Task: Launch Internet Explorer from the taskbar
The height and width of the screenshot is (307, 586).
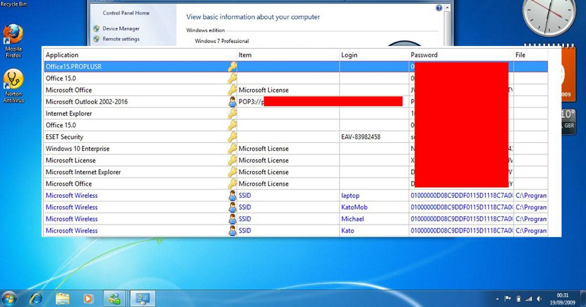Action: pyautogui.click(x=36, y=298)
